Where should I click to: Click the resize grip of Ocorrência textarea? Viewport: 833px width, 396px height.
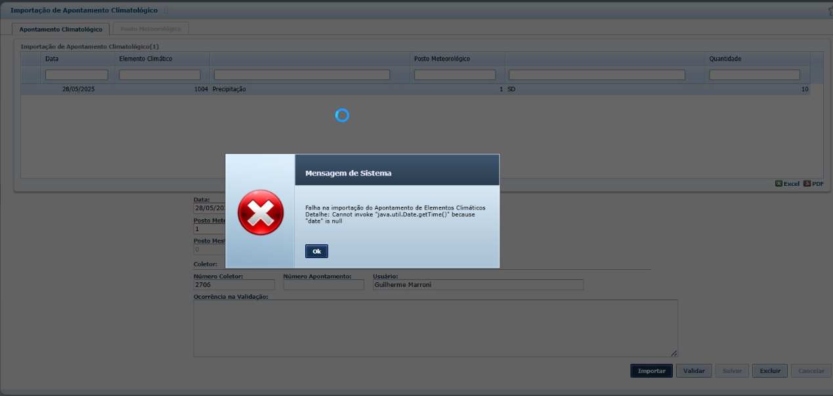(673, 353)
